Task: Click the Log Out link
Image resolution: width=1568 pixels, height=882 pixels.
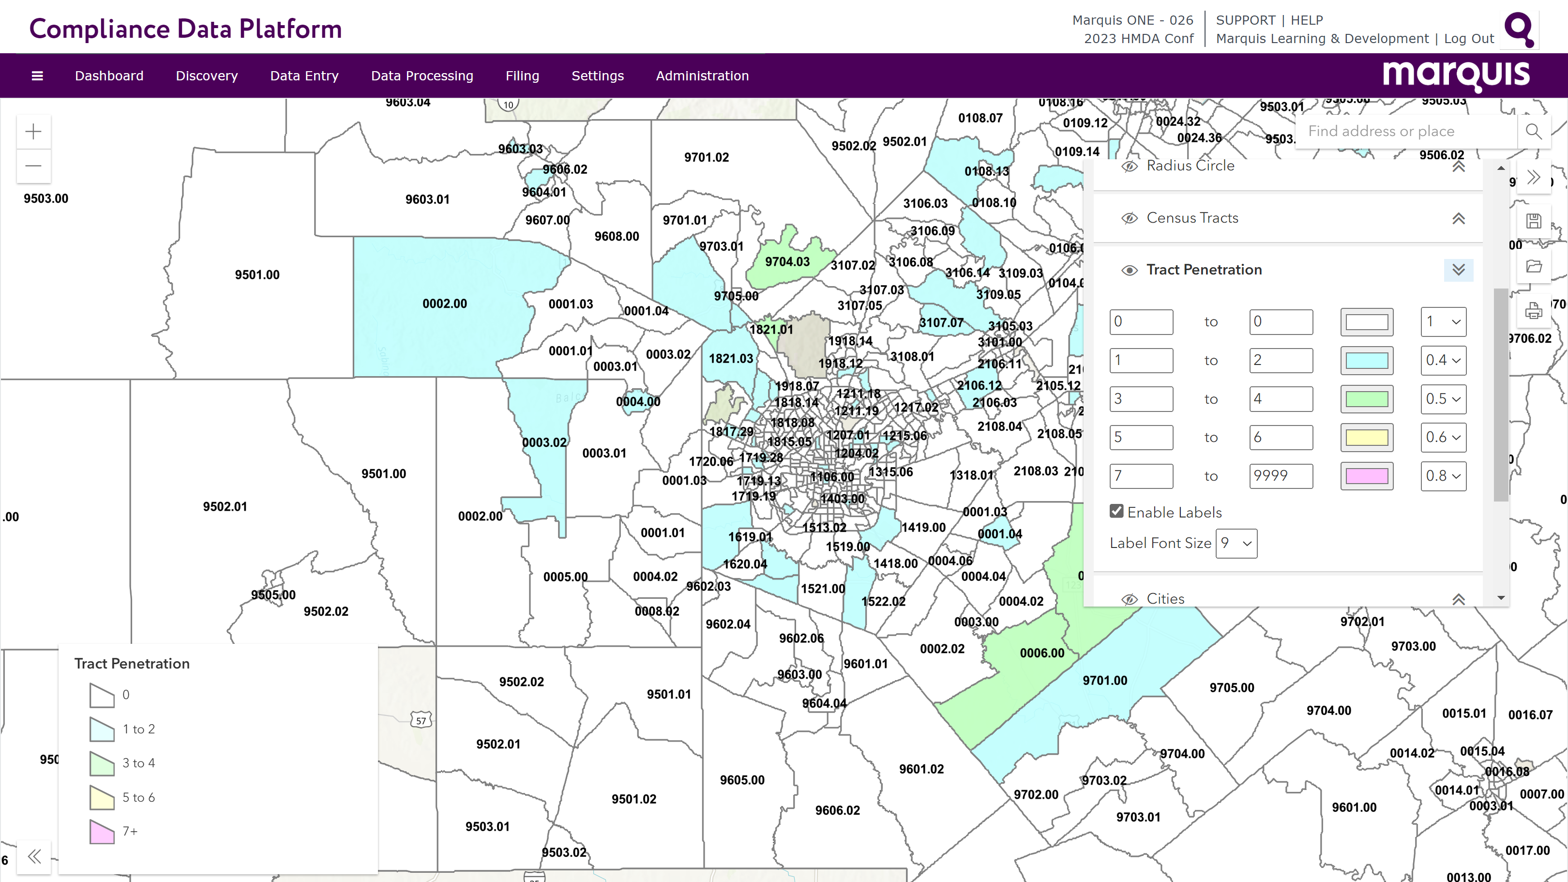Action: [x=1469, y=39]
